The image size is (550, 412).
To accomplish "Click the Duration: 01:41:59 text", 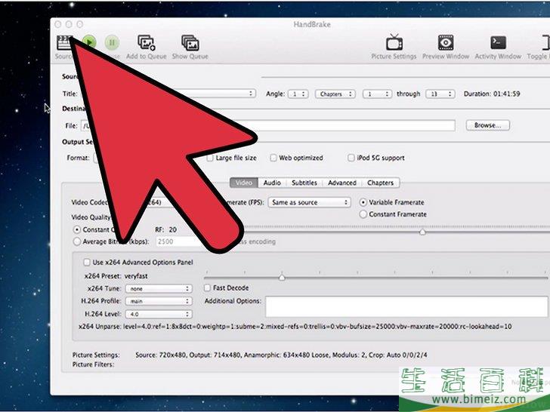I will coord(492,94).
